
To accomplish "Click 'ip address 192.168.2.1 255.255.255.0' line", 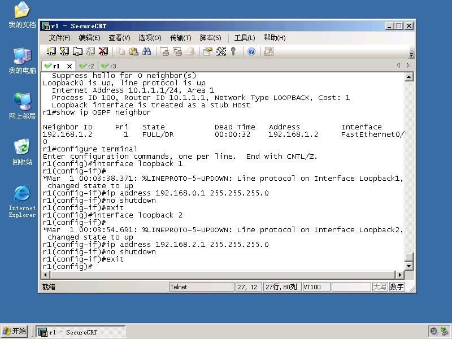I will 156,245.
